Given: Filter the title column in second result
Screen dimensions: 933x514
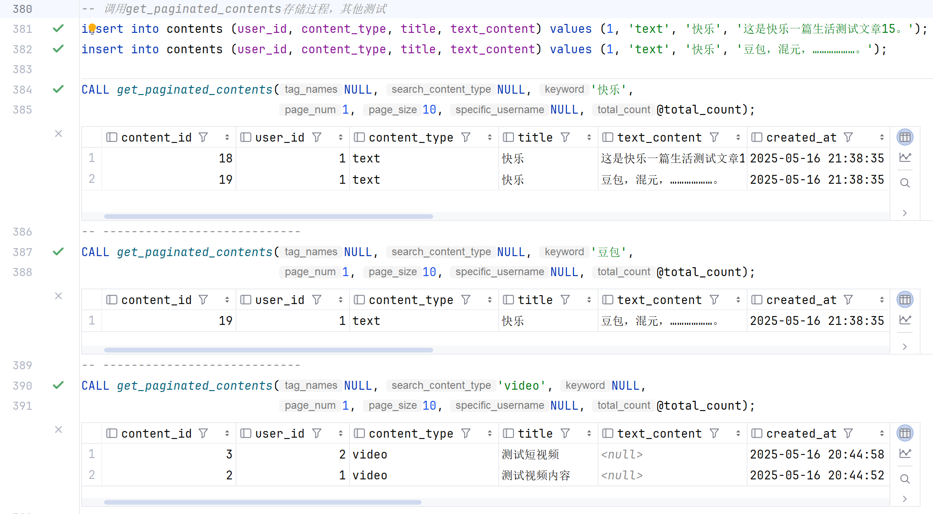Looking at the screenshot, I should point(565,300).
